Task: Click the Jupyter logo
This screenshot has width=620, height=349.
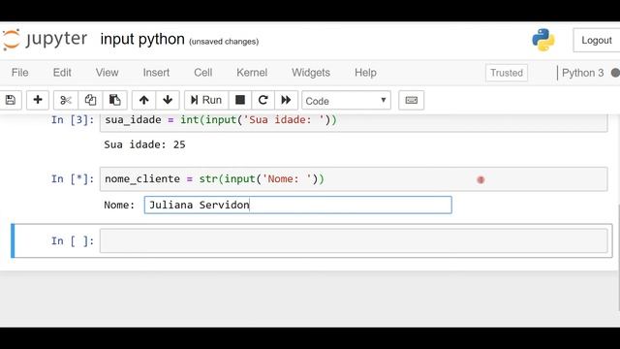Action: (45, 40)
